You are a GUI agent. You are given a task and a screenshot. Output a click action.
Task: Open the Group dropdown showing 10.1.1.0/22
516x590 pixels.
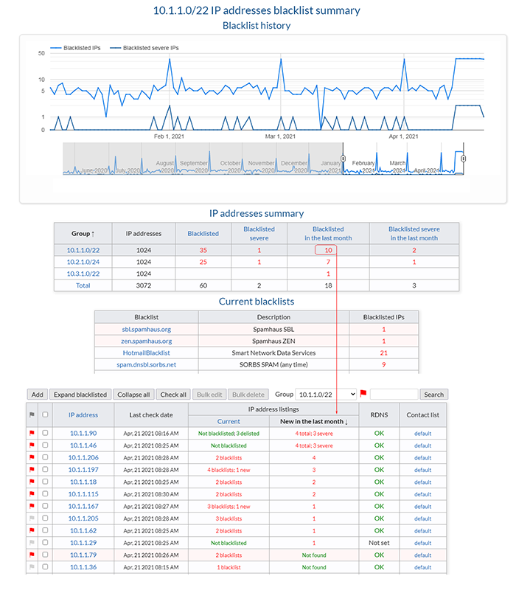[326, 395]
